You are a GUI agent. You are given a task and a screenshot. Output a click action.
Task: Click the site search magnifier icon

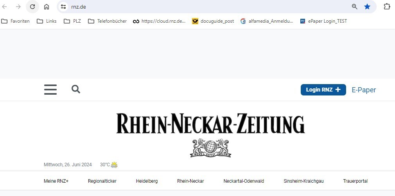click(x=76, y=89)
